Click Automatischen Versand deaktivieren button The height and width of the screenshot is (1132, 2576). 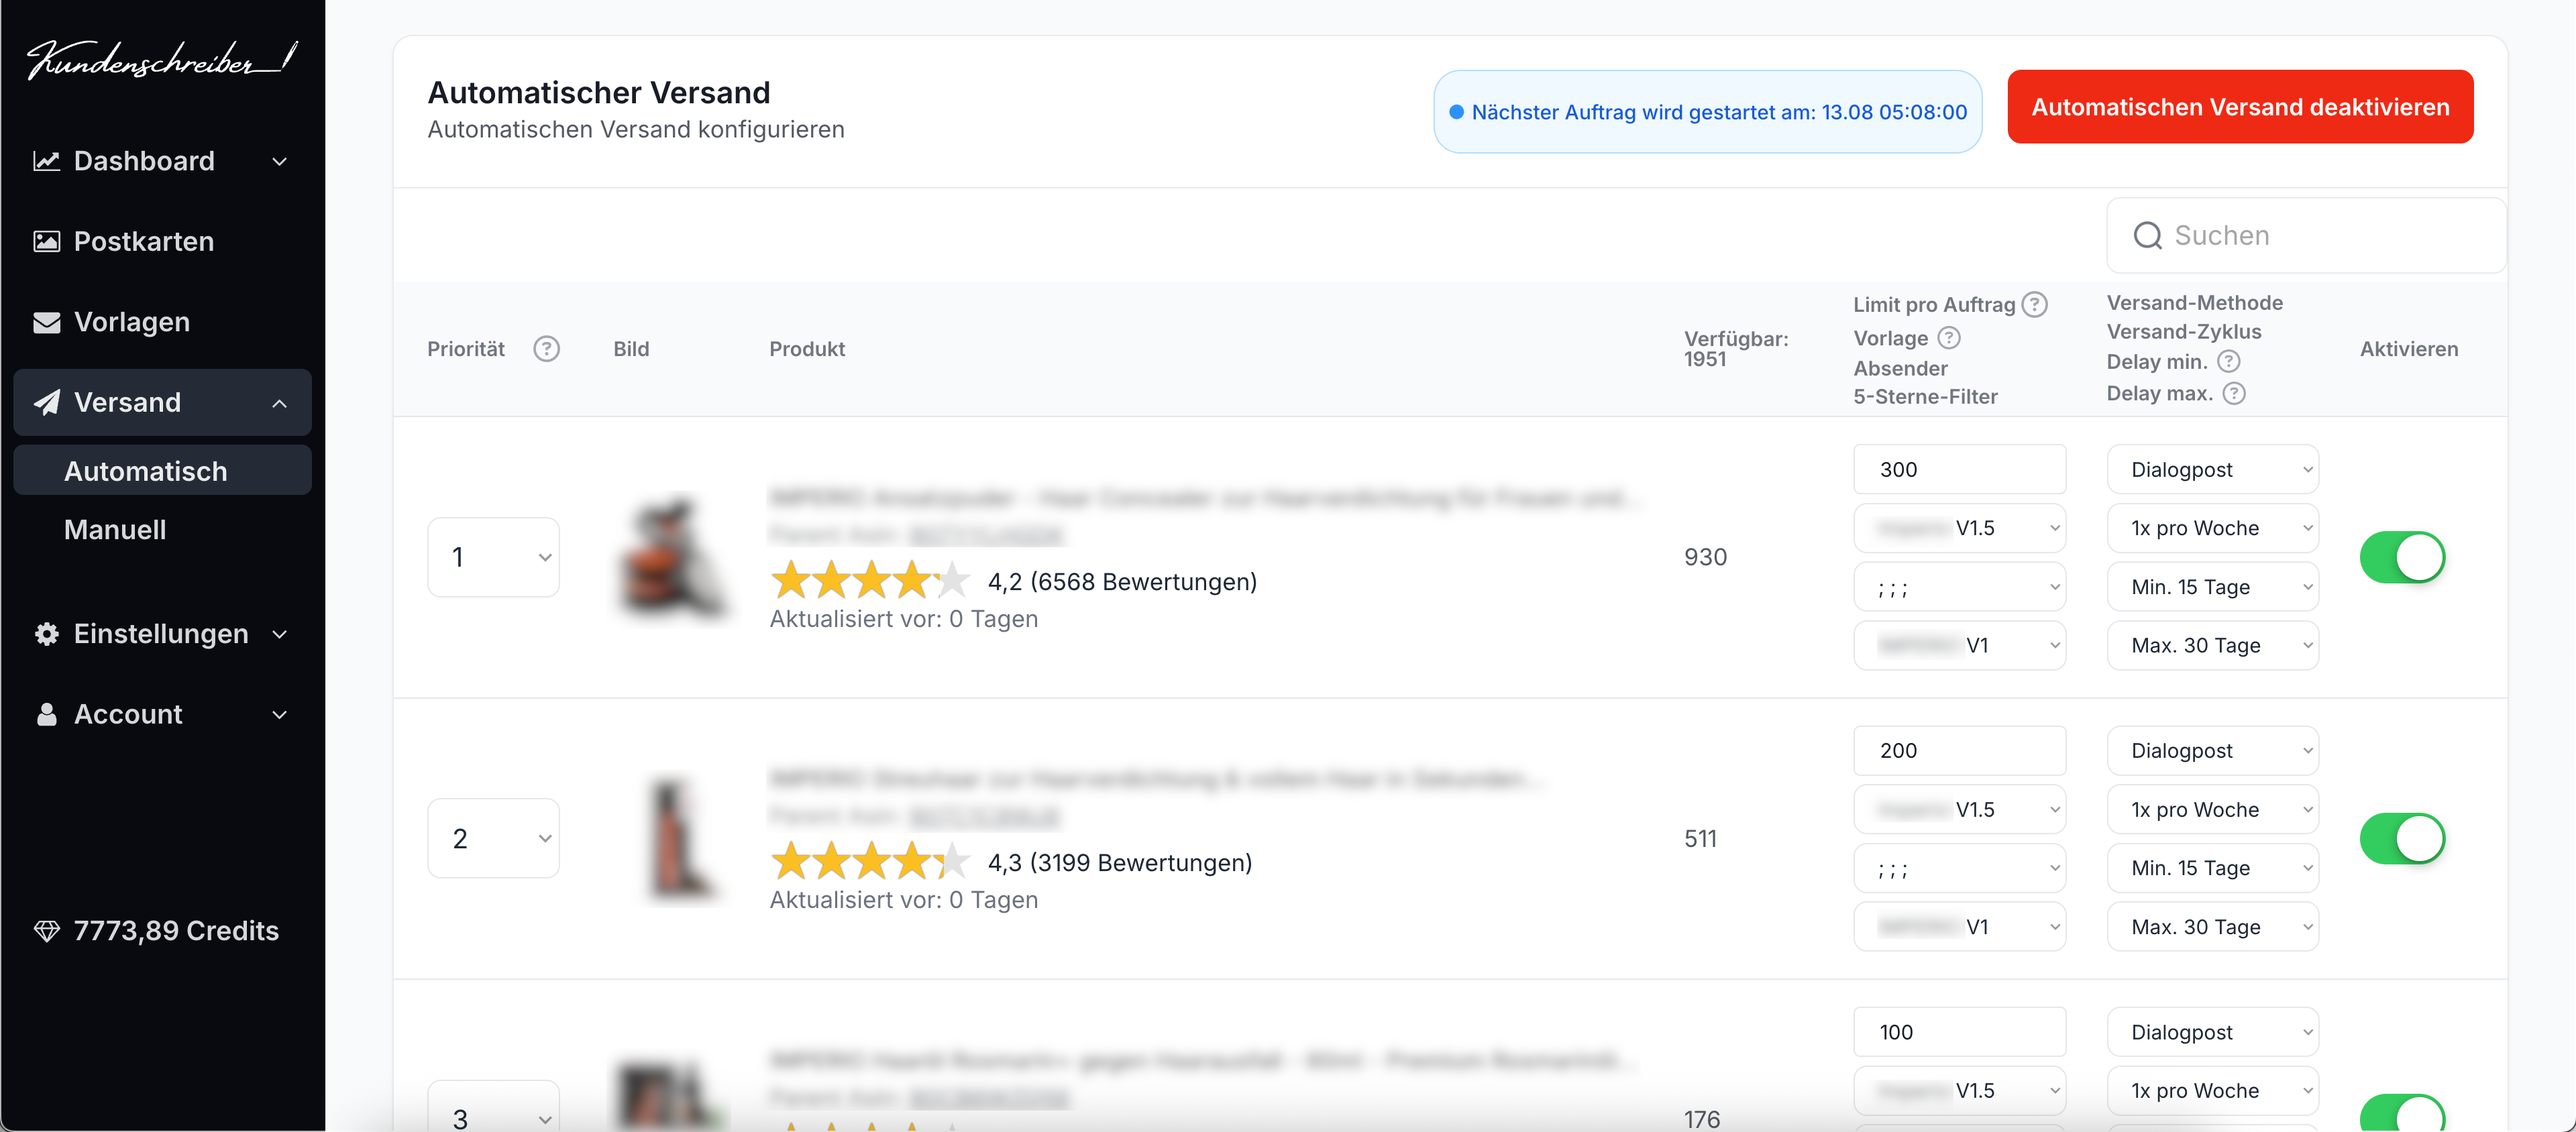2240,107
